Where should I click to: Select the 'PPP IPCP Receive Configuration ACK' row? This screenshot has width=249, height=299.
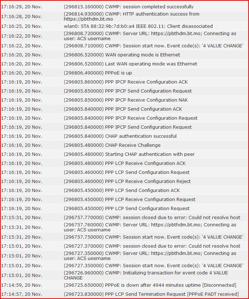coord(124,82)
